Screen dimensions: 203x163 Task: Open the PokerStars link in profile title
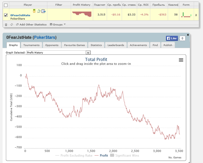pyautogui.click(x=45, y=37)
